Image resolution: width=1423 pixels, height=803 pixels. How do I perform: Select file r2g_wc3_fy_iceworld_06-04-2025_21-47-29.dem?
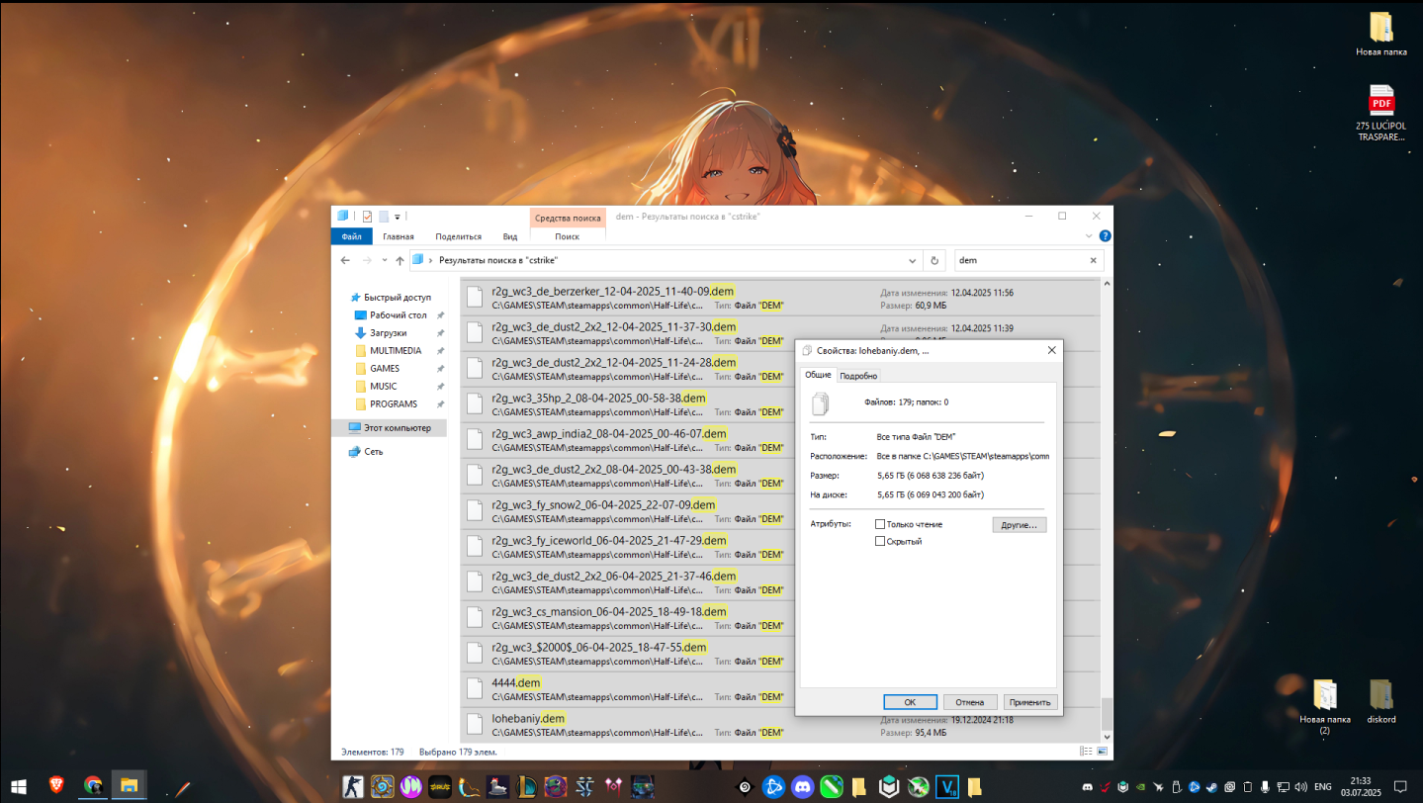click(x=627, y=547)
